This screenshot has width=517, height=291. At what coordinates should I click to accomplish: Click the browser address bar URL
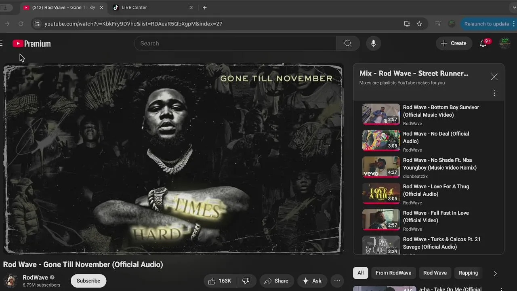[133, 24]
